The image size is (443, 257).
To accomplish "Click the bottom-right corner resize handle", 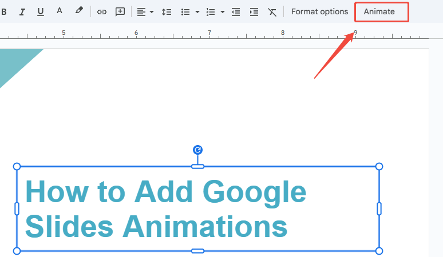I will pos(379,251).
